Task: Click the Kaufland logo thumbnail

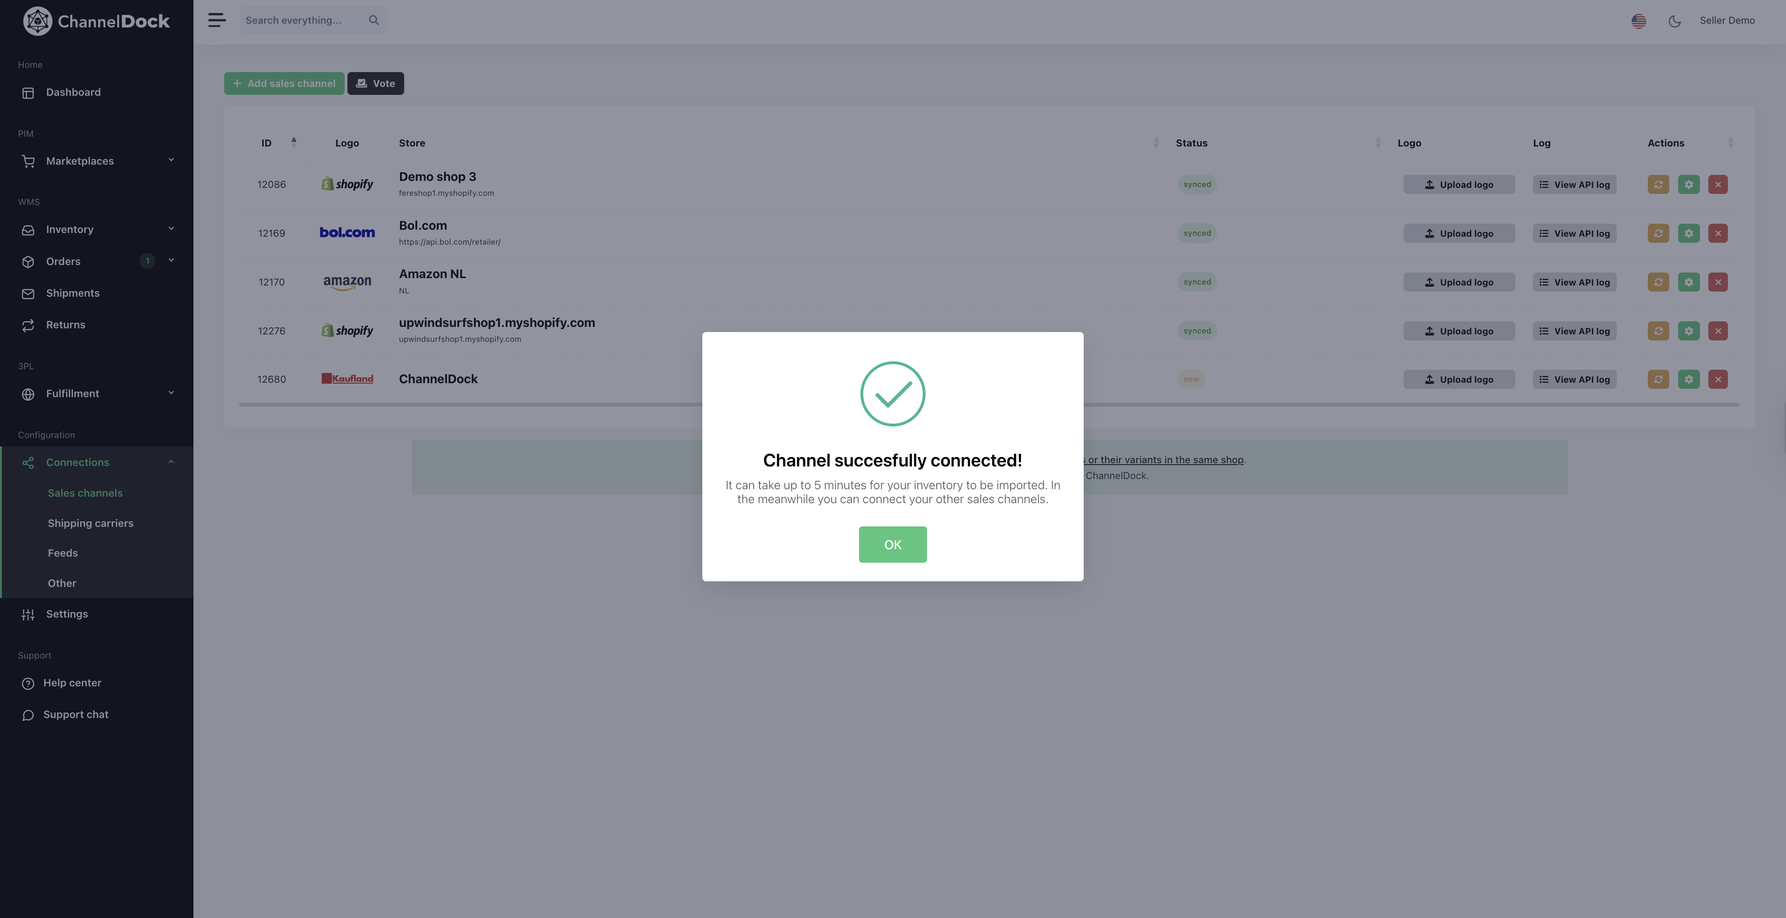Action: (x=347, y=379)
